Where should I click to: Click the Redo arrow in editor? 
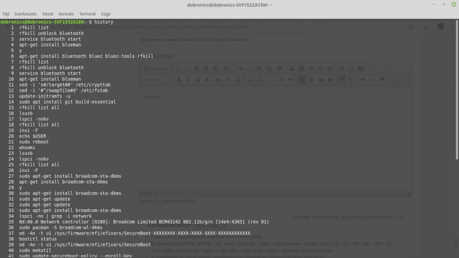tap(250, 68)
